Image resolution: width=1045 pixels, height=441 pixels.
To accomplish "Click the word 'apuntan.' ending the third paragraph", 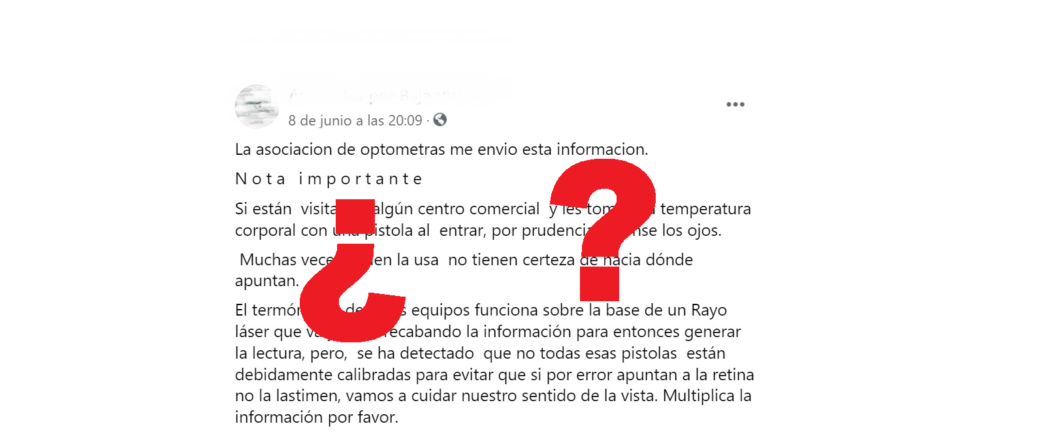I will pyautogui.click(x=267, y=281).
